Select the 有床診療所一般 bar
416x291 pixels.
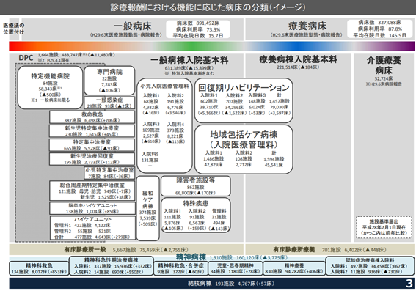126,249
